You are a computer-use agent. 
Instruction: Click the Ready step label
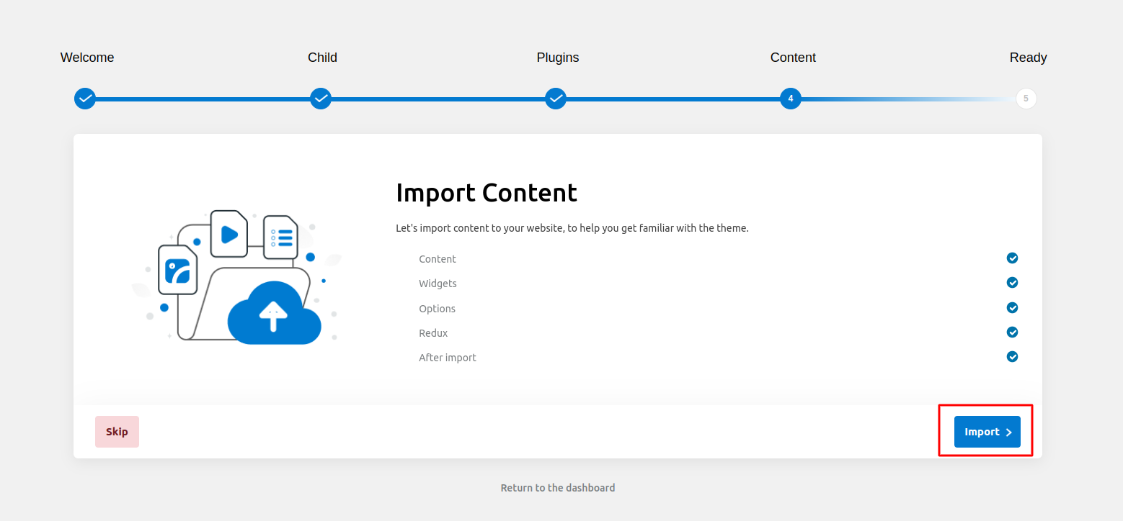click(1028, 58)
